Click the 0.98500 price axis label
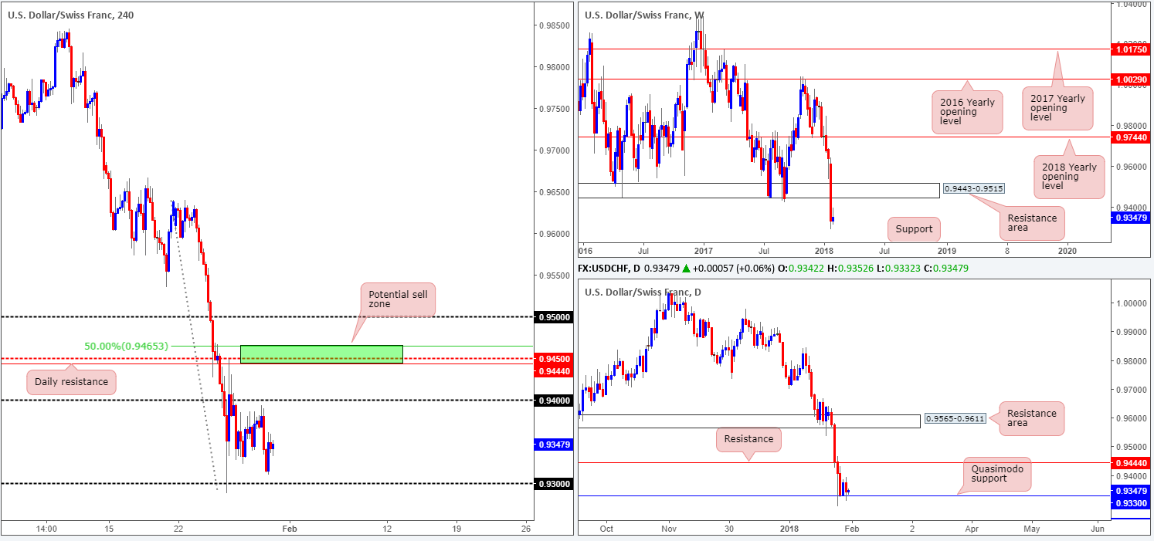The width and height of the screenshot is (1154, 541). click(x=554, y=25)
